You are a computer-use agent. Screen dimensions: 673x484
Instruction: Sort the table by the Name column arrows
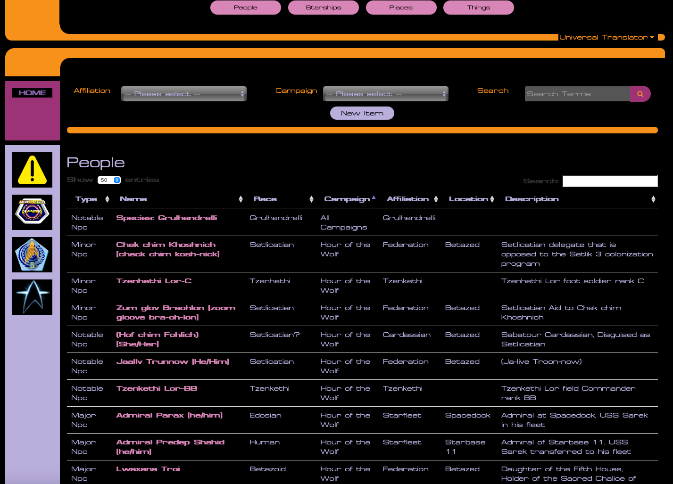[241, 198]
